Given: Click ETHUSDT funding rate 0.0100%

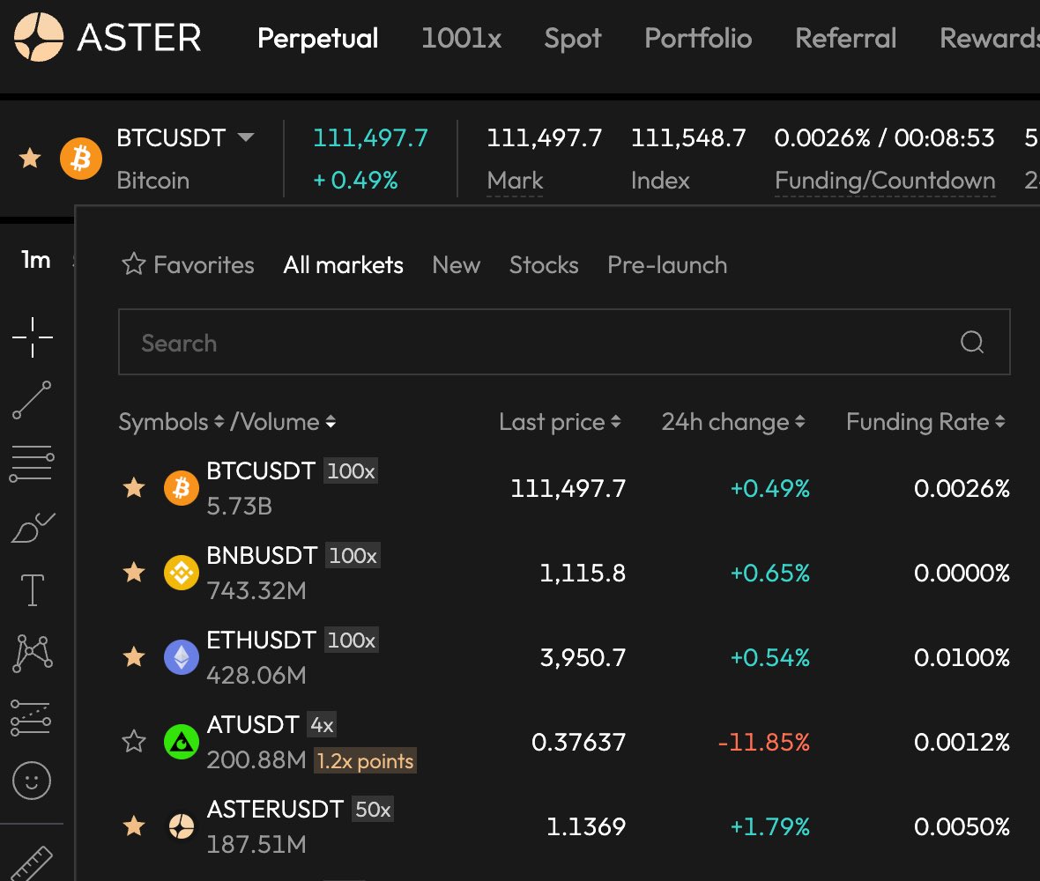Looking at the screenshot, I should coord(962,657).
